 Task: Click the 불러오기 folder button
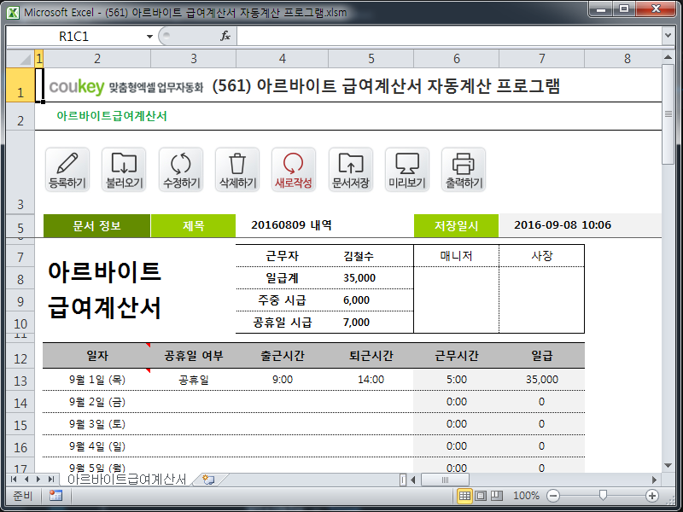point(124,170)
